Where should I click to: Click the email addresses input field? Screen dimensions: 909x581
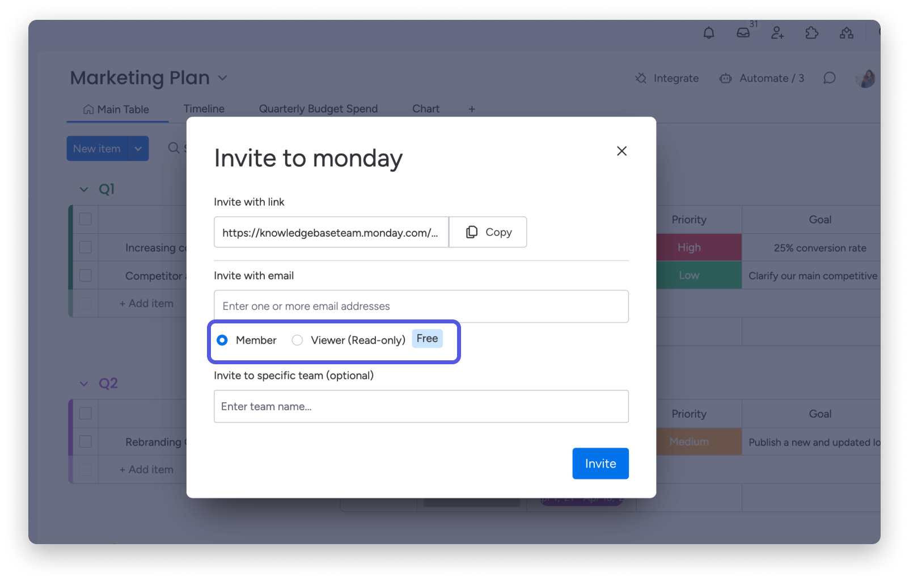(420, 306)
